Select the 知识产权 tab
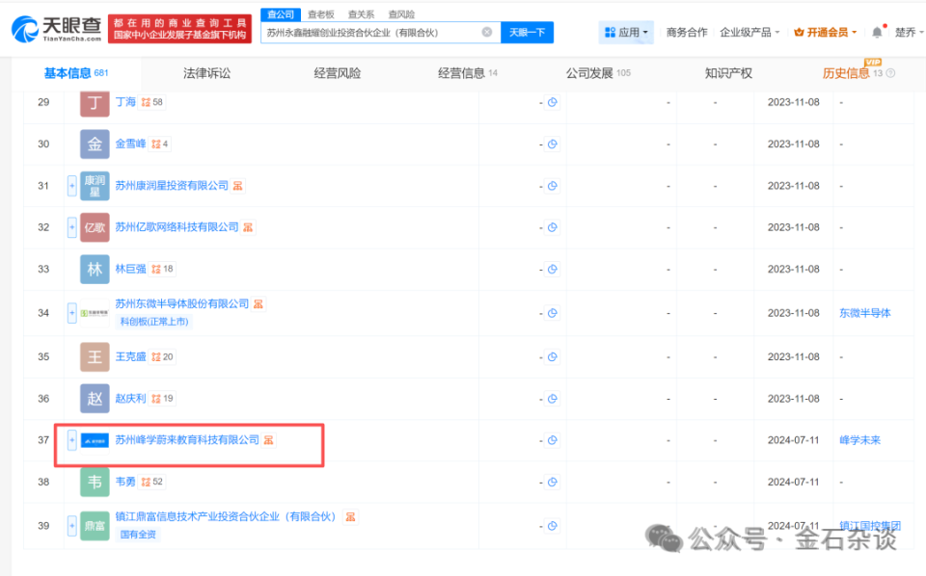This screenshot has width=926, height=576. click(x=728, y=73)
